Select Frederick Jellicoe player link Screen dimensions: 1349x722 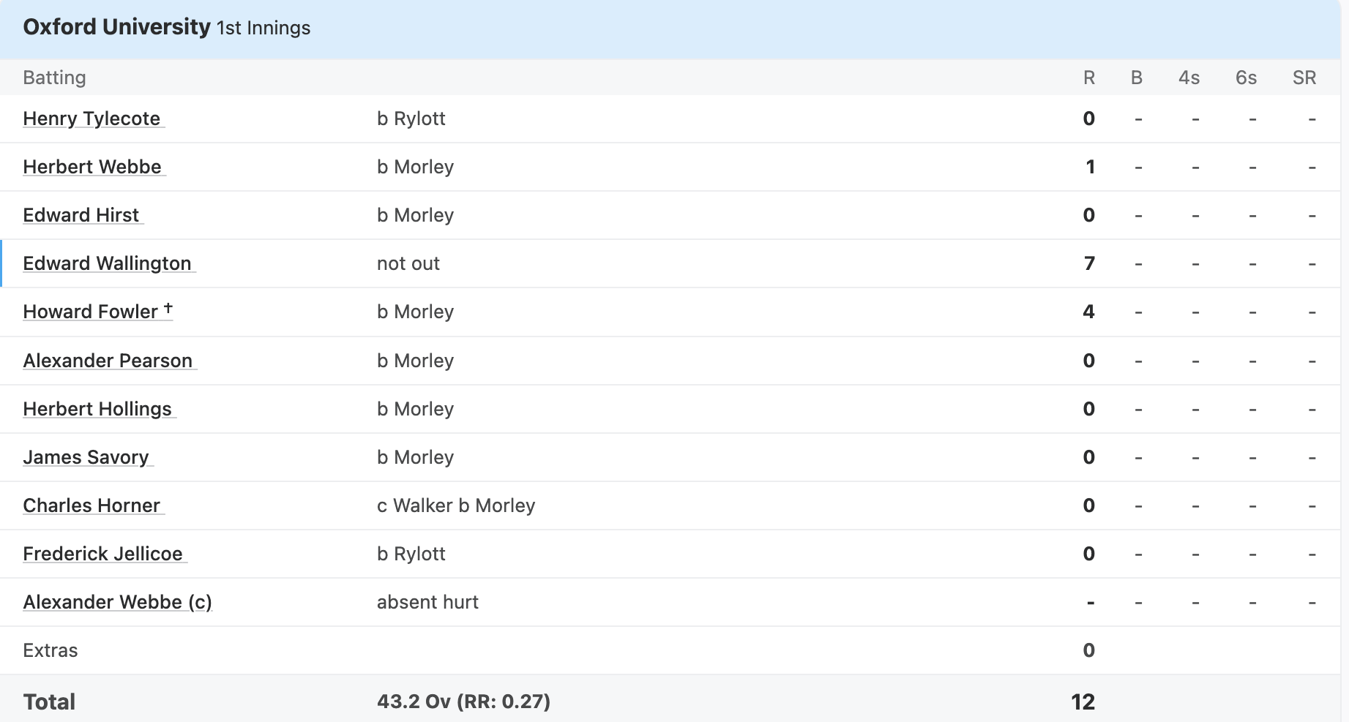coord(102,554)
